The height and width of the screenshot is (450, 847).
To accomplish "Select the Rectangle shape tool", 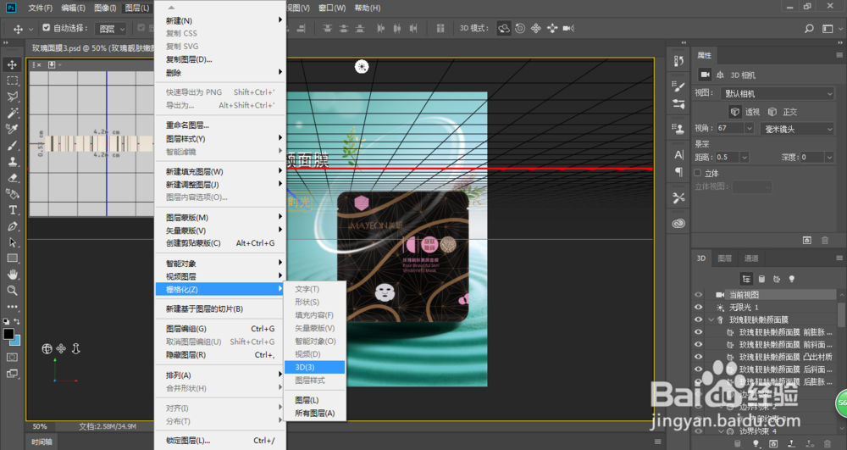I will [x=12, y=258].
